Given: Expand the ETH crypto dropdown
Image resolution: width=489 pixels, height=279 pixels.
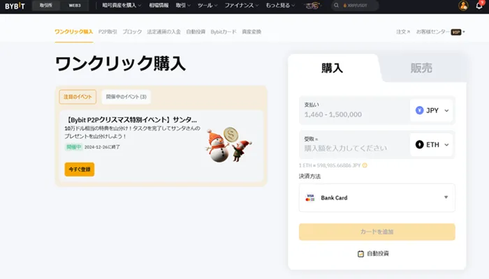Looking at the screenshot, I should (x=432, y=144).
